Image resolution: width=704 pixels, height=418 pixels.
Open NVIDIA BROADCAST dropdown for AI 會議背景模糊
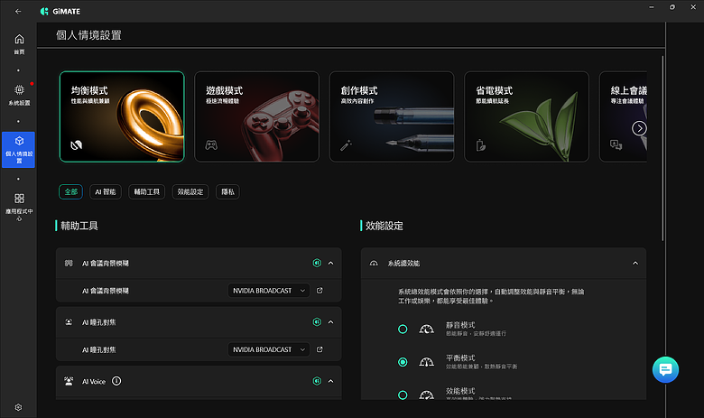(268, 291)
